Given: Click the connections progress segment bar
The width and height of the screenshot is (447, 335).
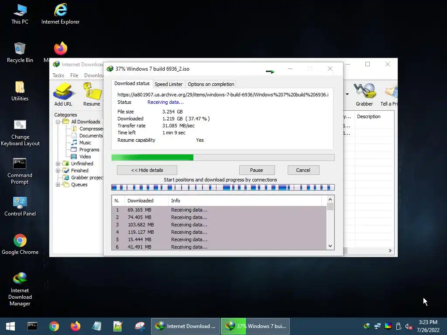Looking at the screenshot, I should point(223,188).
